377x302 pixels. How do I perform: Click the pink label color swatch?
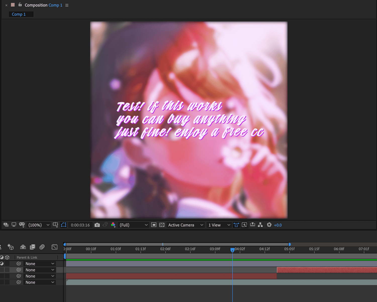[13, 5]
